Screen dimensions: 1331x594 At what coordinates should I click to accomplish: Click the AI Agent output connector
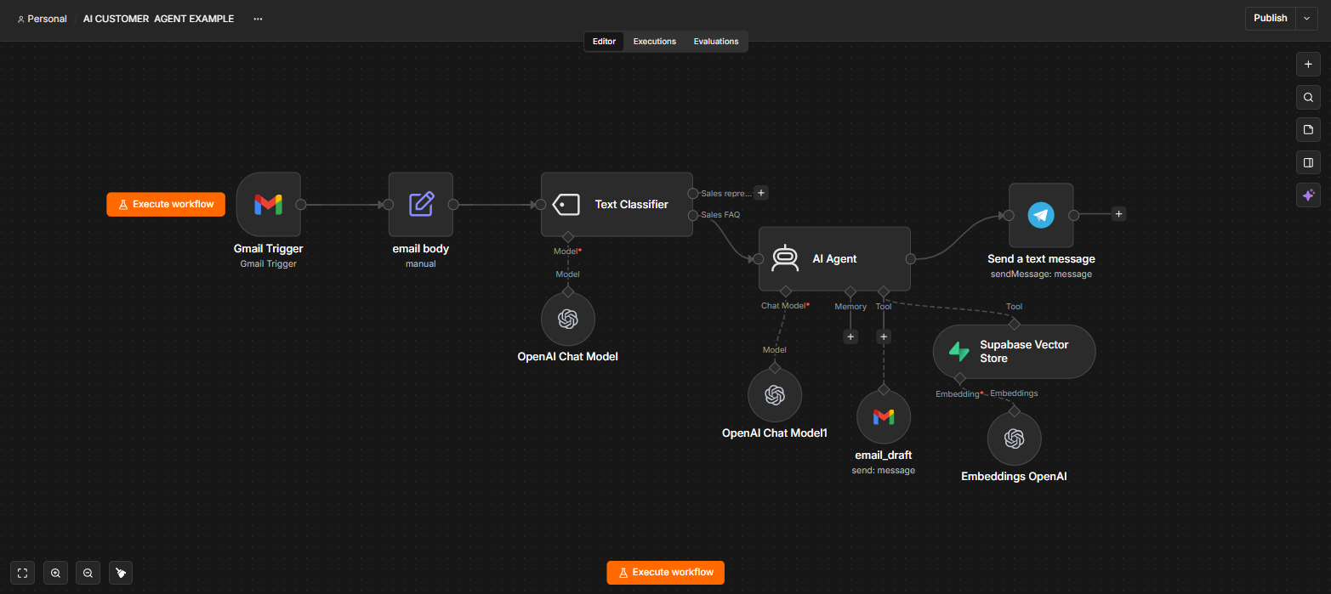click(x=911, y=258)
